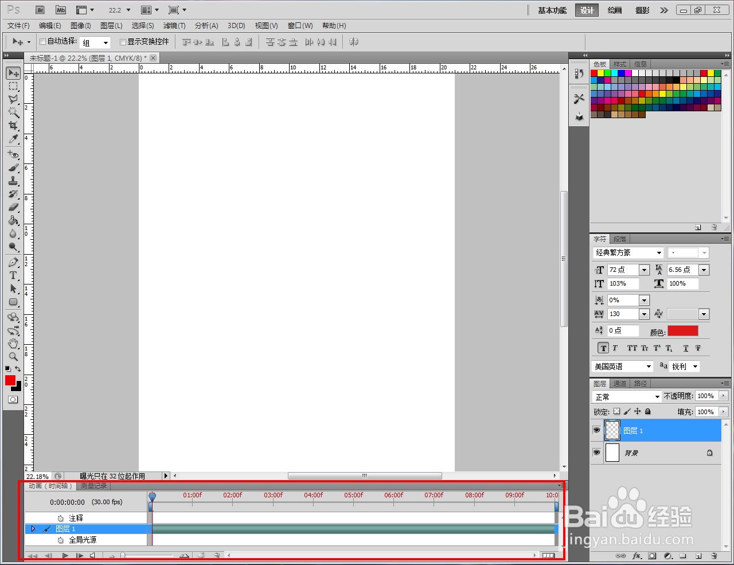Image resolution: width=734 pixels, height=565 pixels.
Task: Delete layer using trash icon in layers panel
Action: tap(714, 556)
